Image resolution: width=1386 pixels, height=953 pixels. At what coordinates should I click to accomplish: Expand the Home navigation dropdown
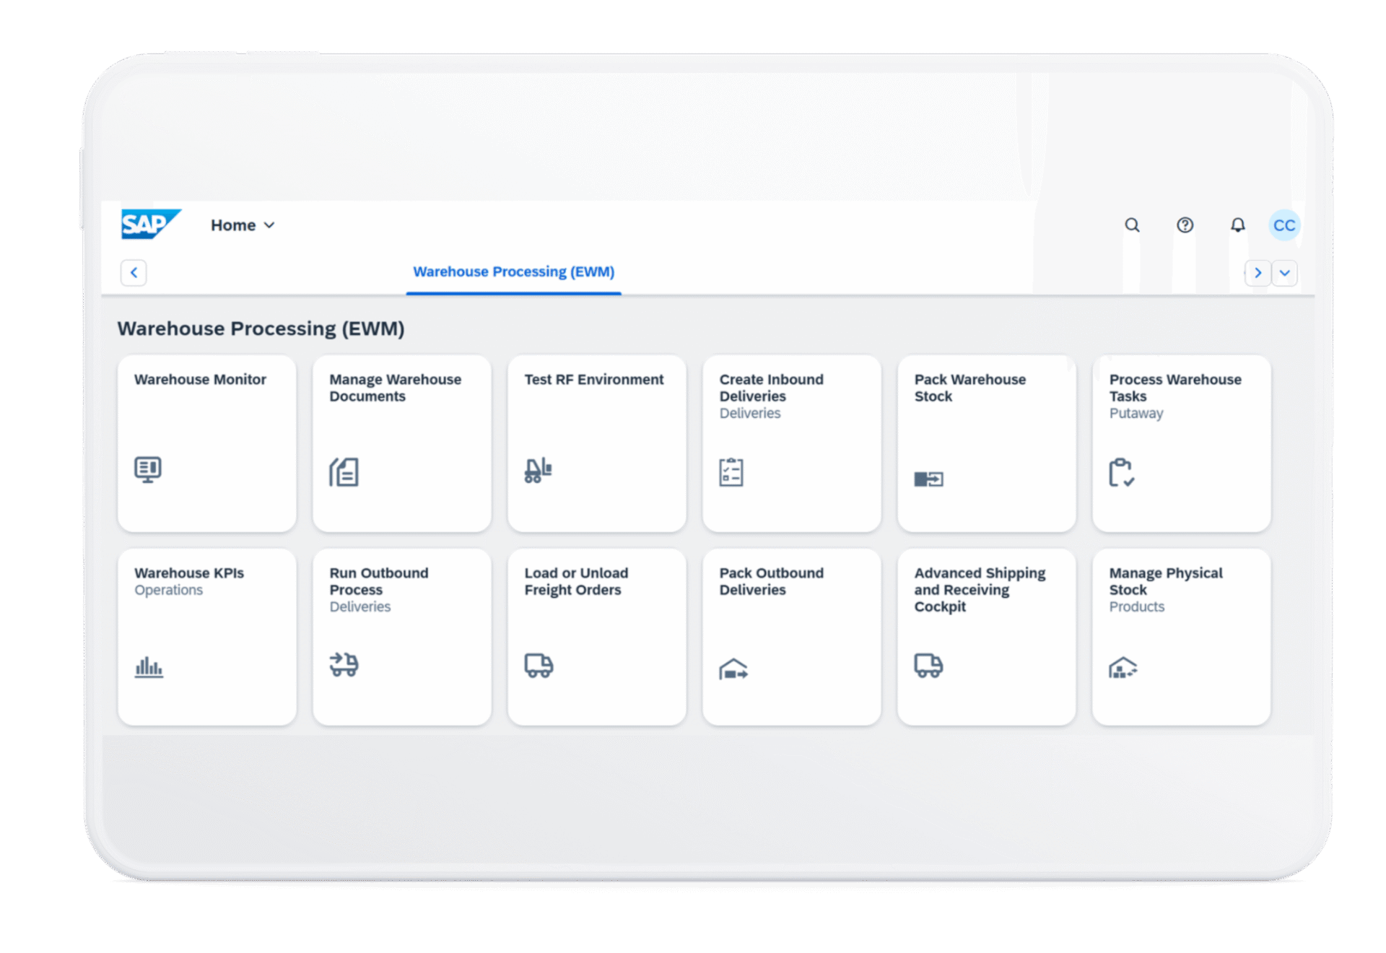pyautogui.click(x=243, y=225)
